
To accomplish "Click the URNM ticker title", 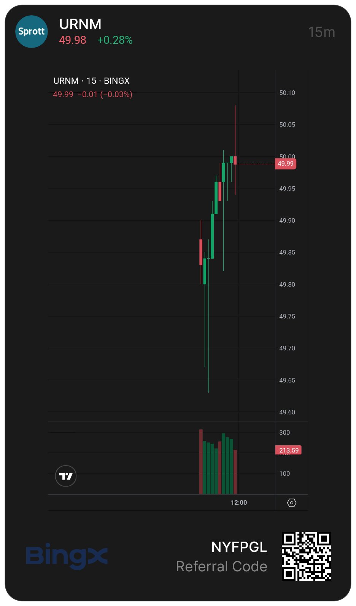I will [80, 24].
